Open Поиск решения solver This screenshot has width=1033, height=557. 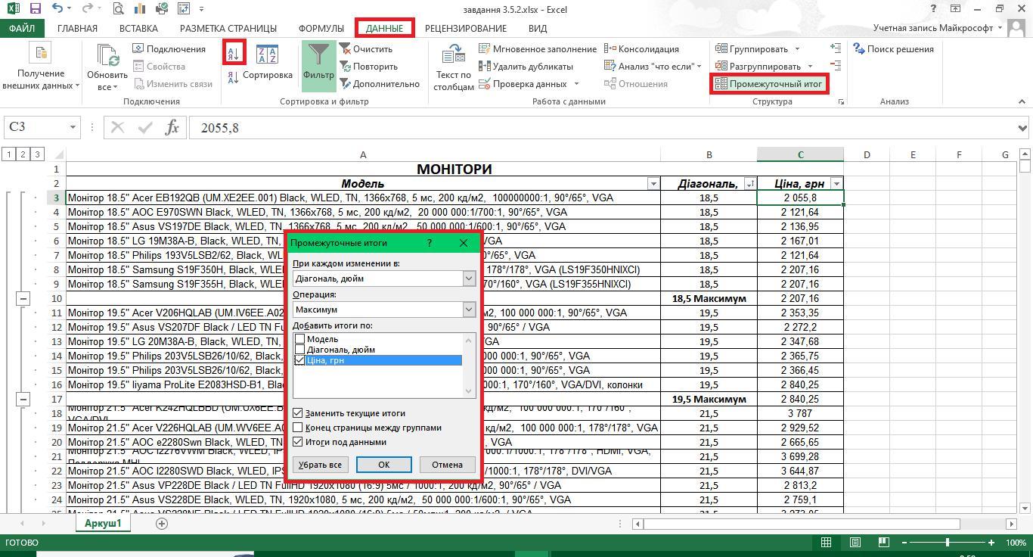893,49
